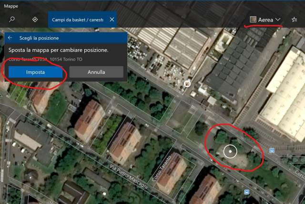Click the Aerea map style thumbnail
Screen dimensions: 305x204
(x=253, y=20)
